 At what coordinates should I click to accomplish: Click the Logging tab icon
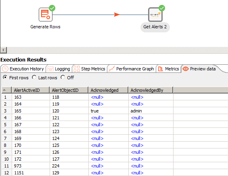click(x=50, y=69)
